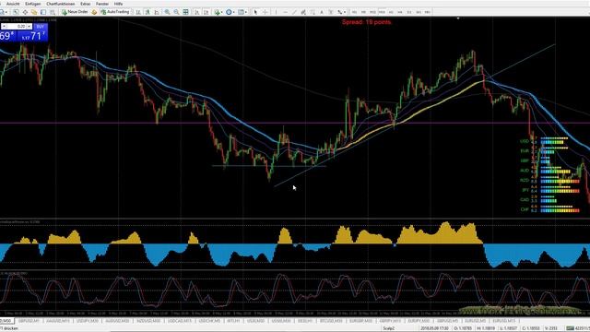590x332 pixels.
Task: Switch to the BTCUSD,M30 chart tab
Action: (x=331, y=321)
